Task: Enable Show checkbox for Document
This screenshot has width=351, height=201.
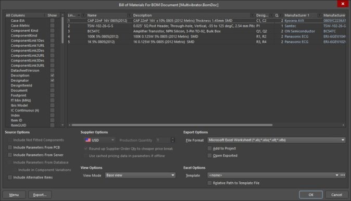Action: pos(52,91)
